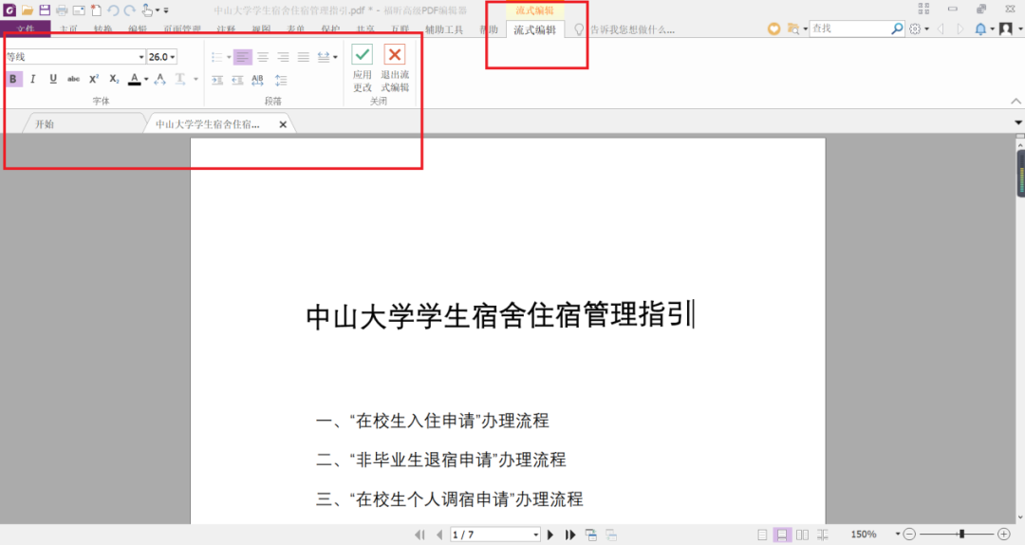This screenshot has width=1025, height=545.
Task: Switch to the 辅助工具 ribbon tab
Action: point(444,29)
